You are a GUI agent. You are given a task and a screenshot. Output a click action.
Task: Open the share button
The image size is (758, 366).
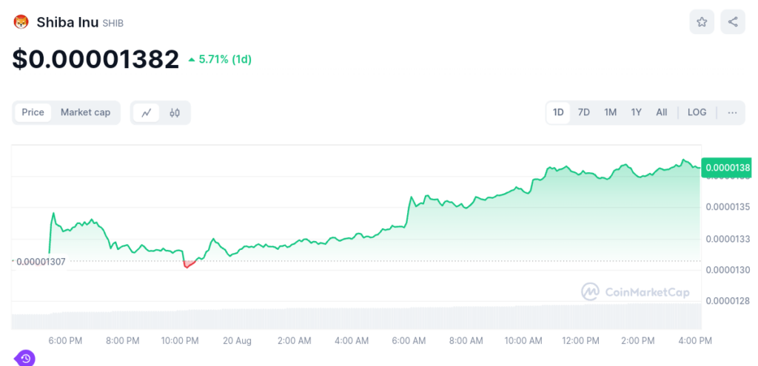733,21
